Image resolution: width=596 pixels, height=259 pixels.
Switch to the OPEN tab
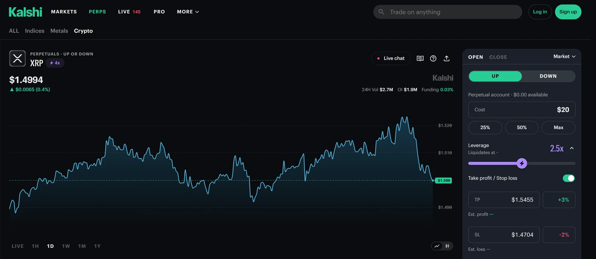tap(476, 57)
